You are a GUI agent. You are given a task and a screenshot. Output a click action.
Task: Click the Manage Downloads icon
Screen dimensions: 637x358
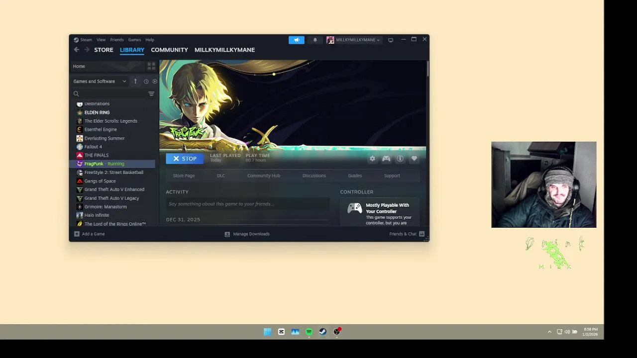(227, 234)
